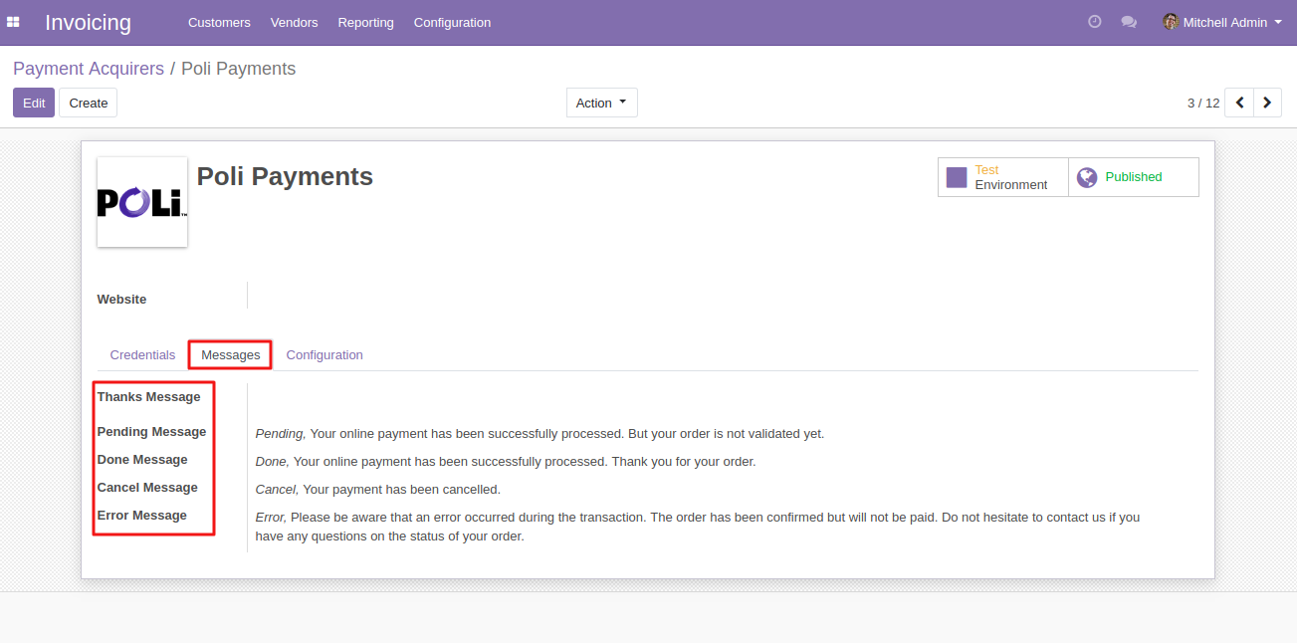The image size is (1297, 643).
Task: Open the apps grid menu icon
Action: point(13,22)
